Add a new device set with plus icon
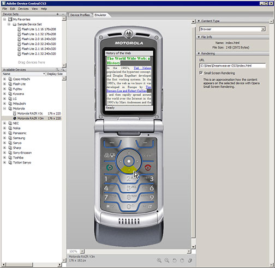Image resolution: width=275 pixels, height=268 pixels. (x=57, y=14)
